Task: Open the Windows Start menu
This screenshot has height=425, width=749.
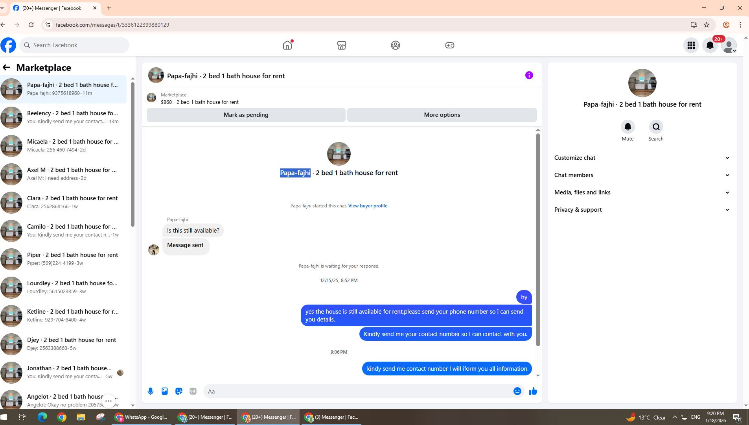Action: 4,417
